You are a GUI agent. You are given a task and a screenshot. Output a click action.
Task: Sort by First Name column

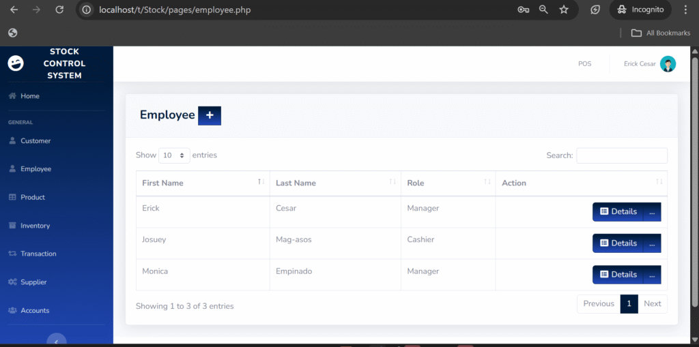[x=203, y=183]
